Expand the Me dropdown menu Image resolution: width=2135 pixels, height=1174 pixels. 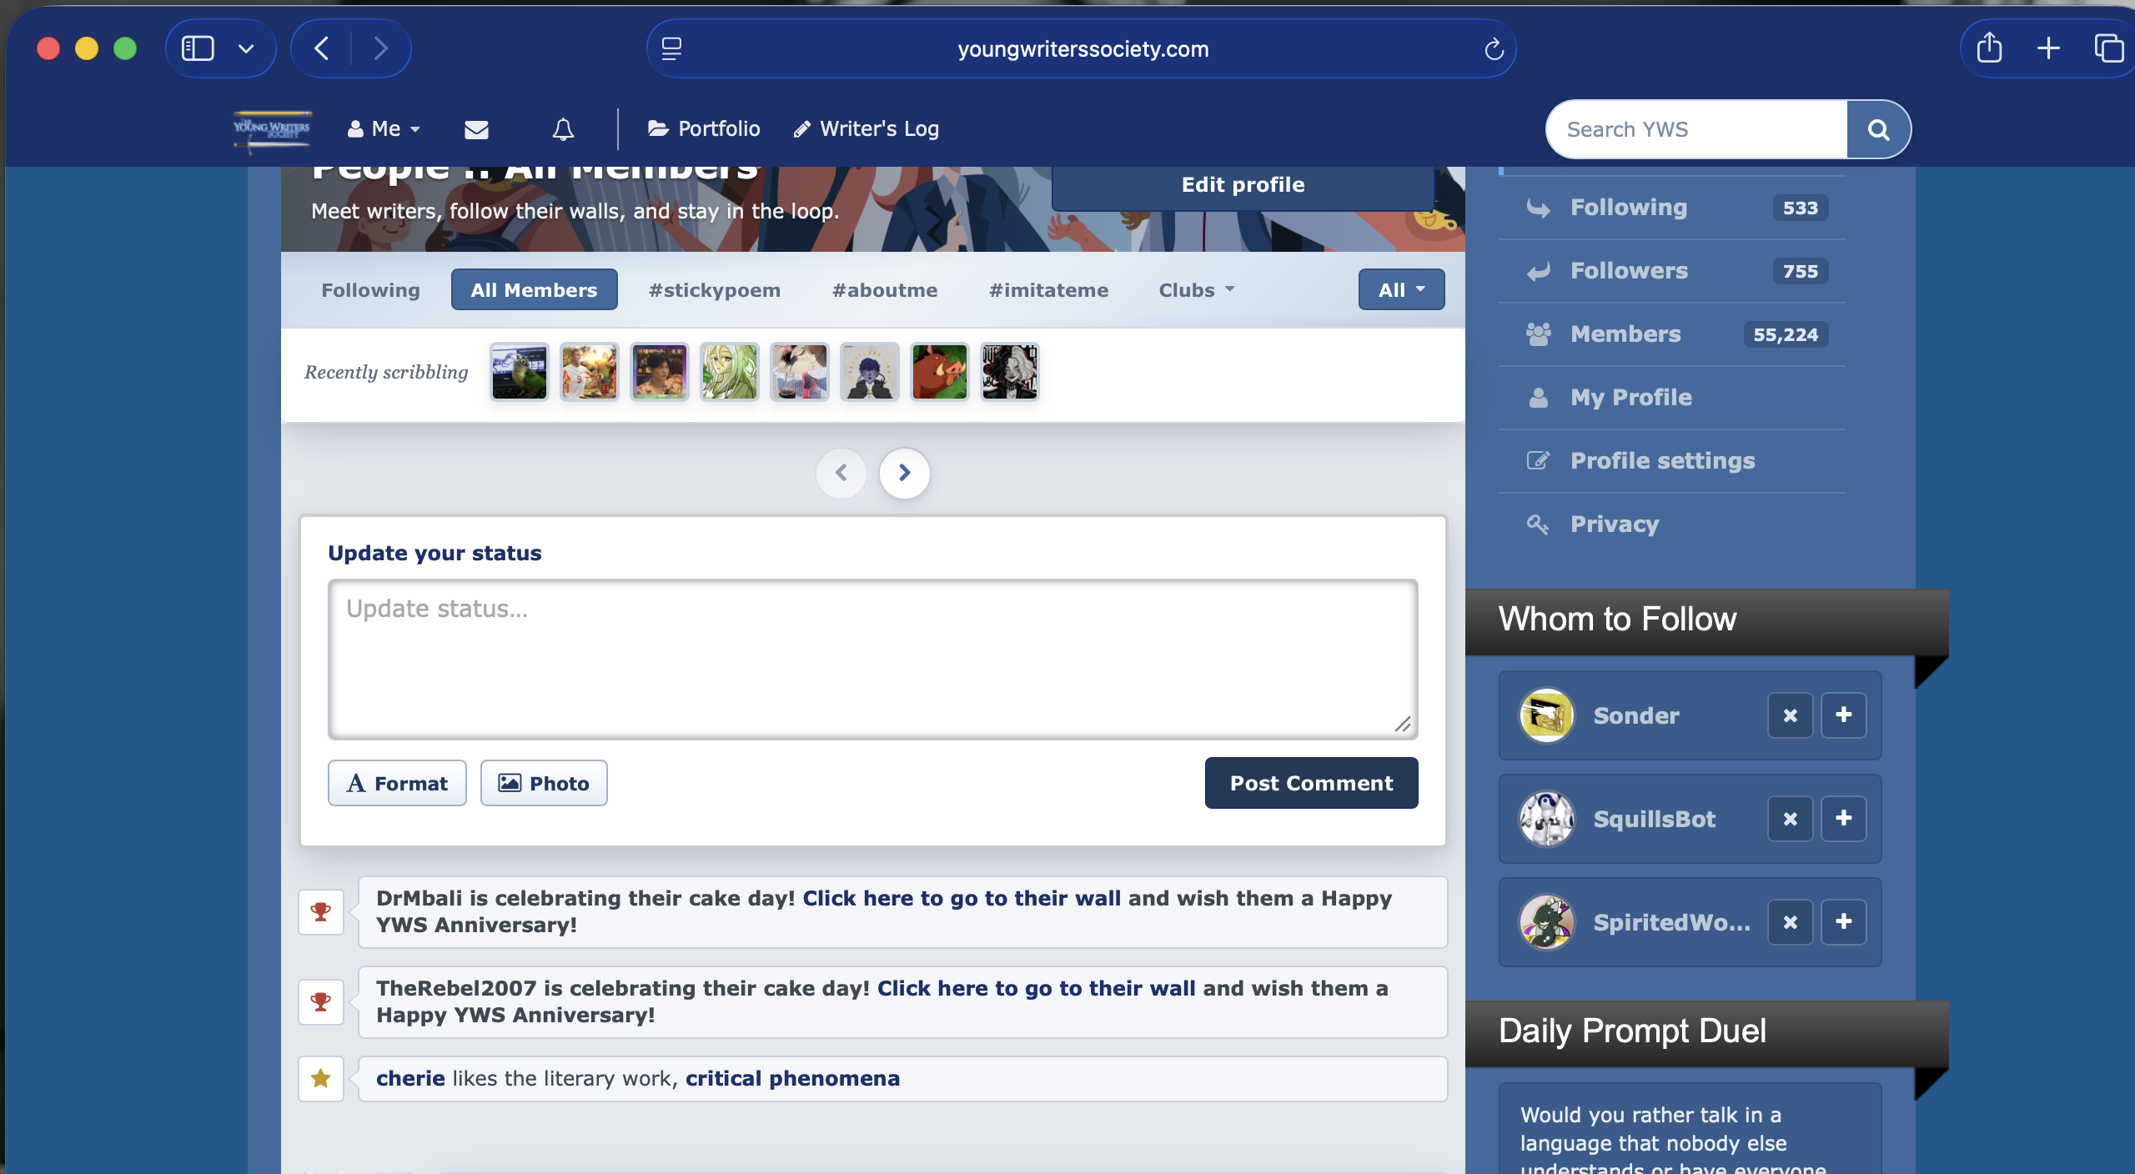[384, 129]
